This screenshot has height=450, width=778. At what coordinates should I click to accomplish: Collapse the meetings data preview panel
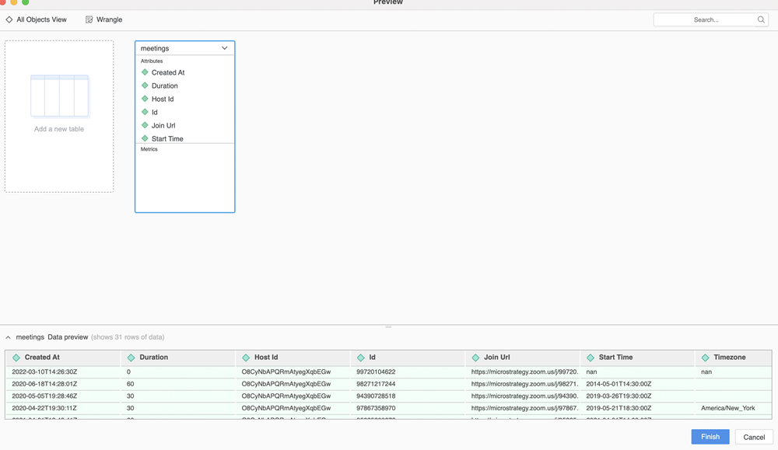(x=9, y=337)
